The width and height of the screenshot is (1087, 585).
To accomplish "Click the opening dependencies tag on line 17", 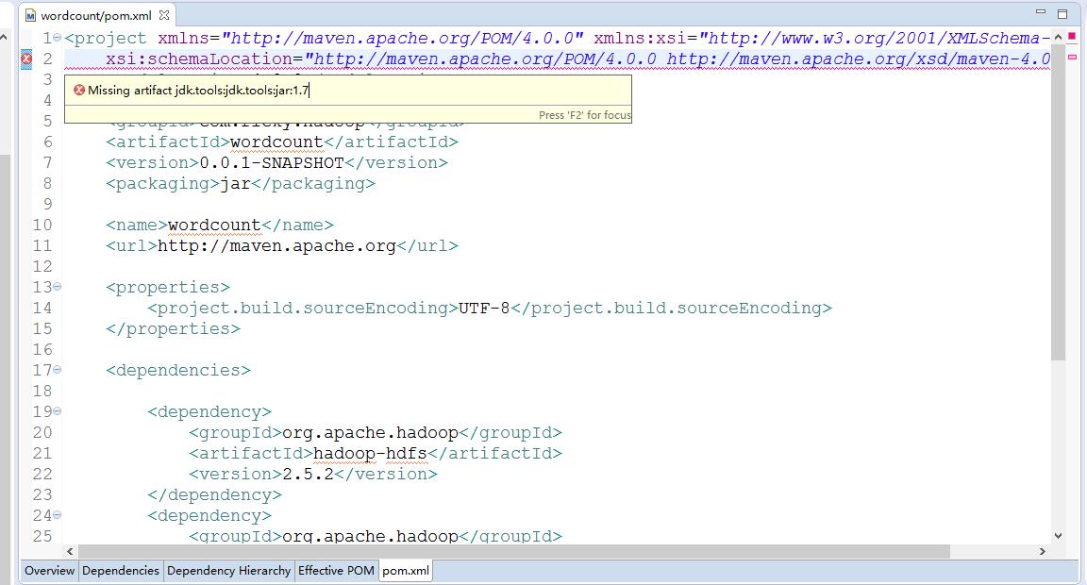I will (178, 370).
